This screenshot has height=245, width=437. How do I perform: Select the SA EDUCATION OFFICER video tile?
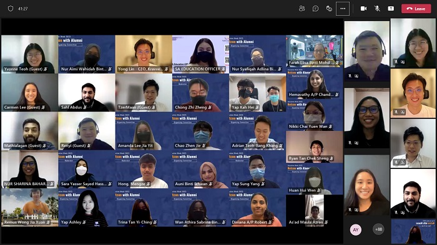tap(200, 54)
